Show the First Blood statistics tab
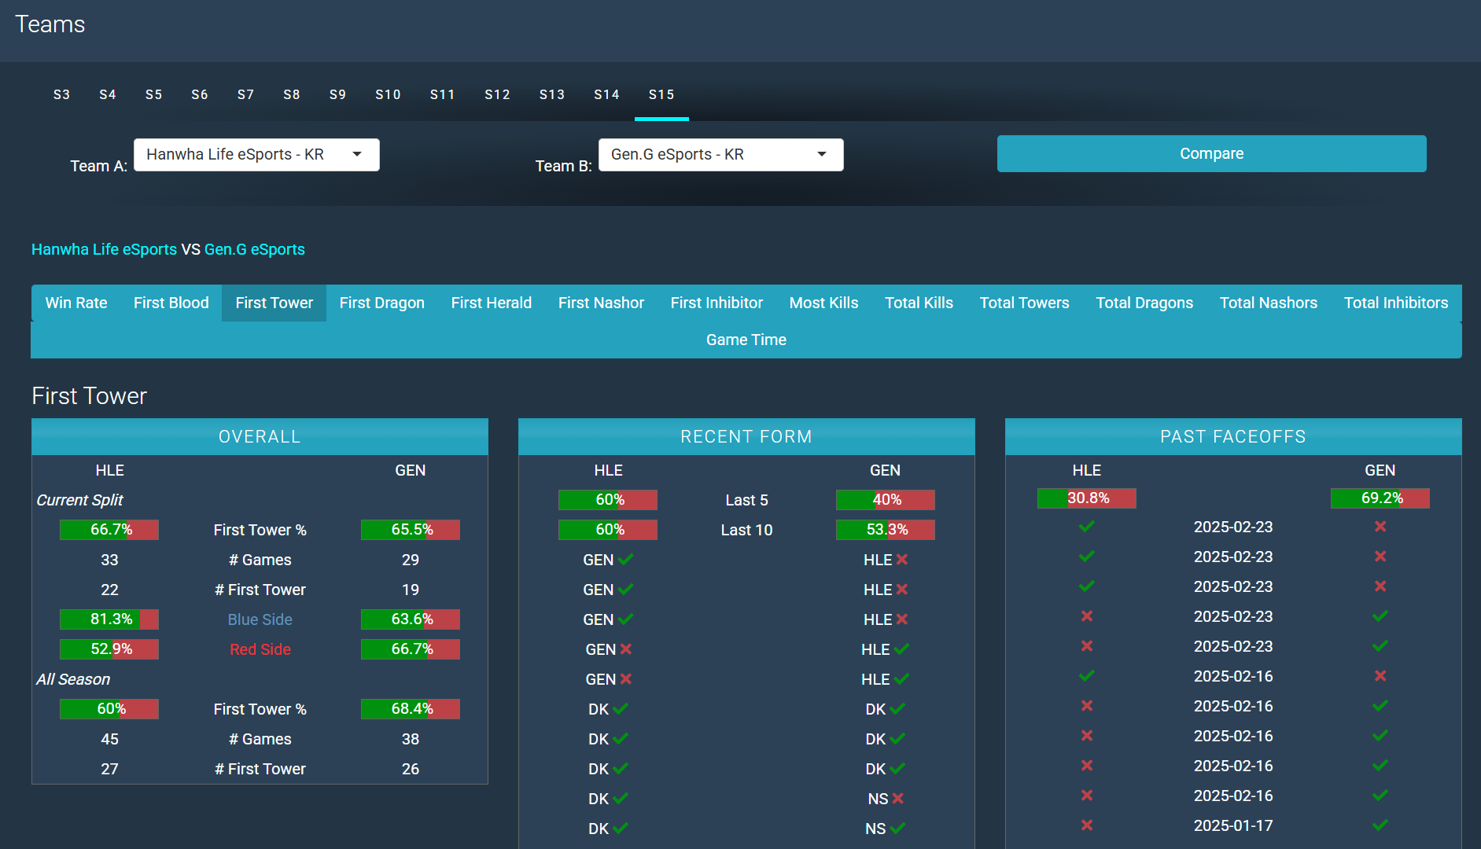1481x849 pixels. (171, 303)
